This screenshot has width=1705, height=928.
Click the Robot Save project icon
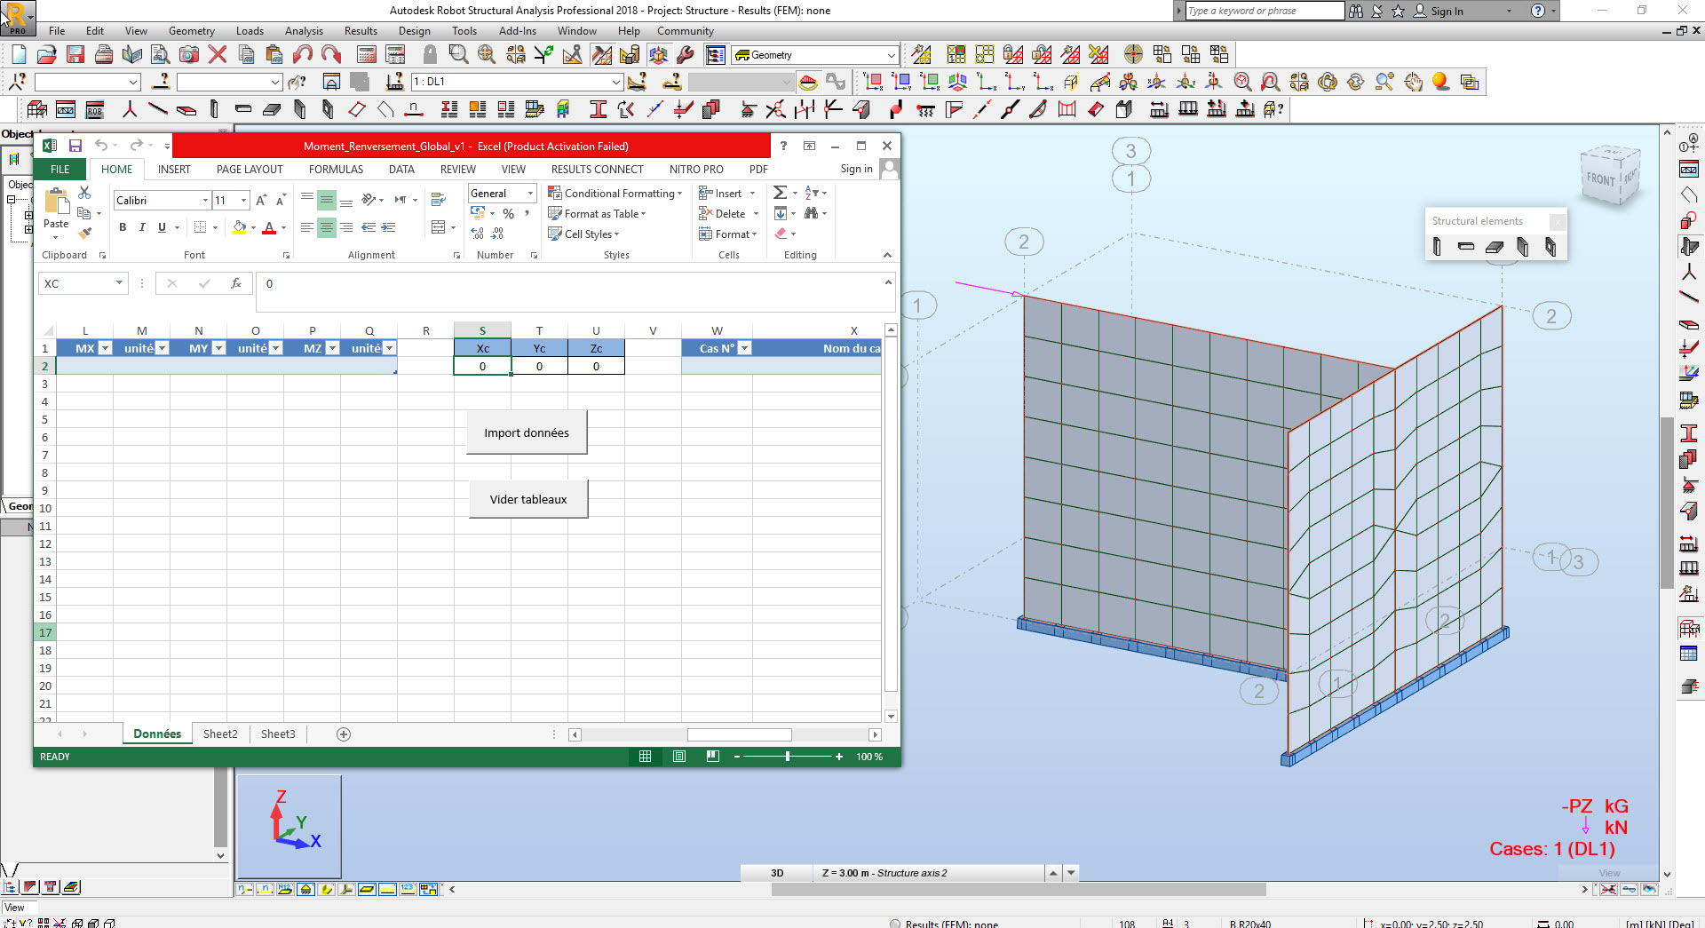[75, 55]
